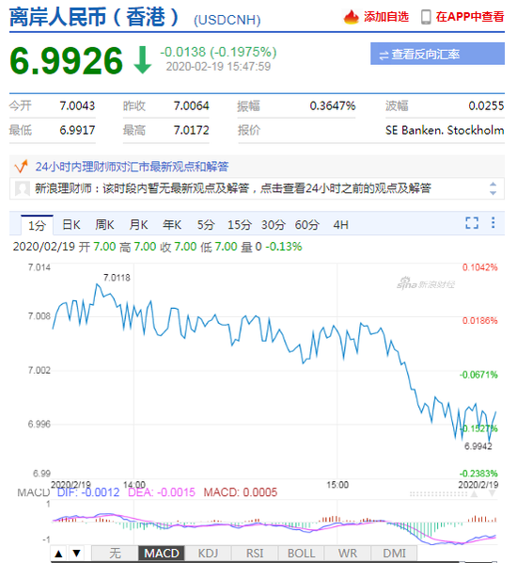
Task: Click the 离岸人民币（香港） title
Action: 94,17
